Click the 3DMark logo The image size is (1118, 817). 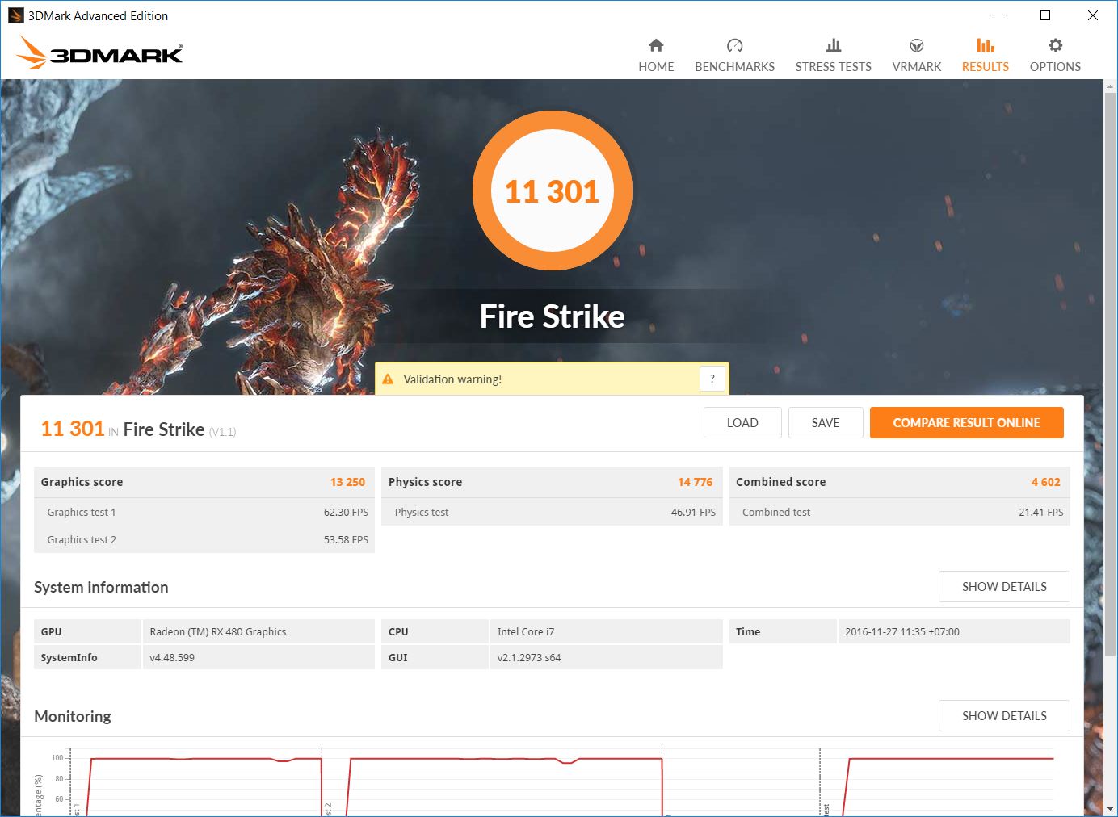[x=99, y=53]
